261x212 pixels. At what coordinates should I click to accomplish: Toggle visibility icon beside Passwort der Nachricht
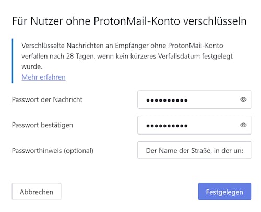pos(243,99)
